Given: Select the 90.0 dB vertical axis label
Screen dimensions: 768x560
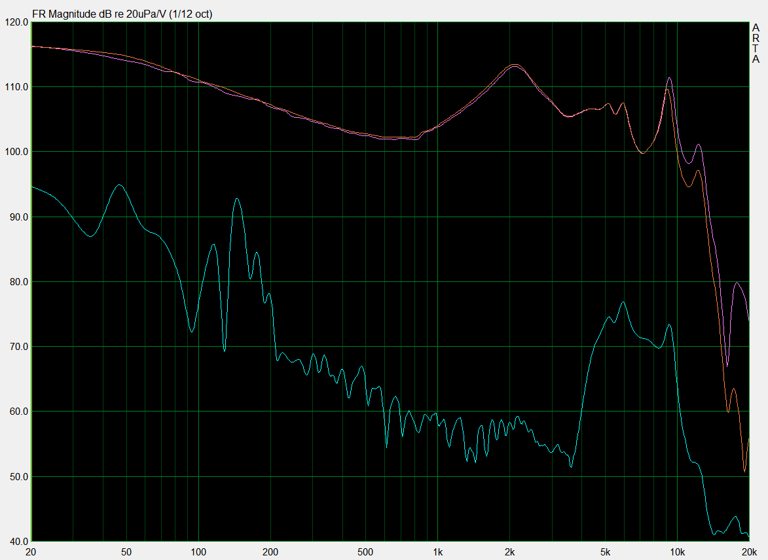Looking at the screenshot, I should pos(16,217).
